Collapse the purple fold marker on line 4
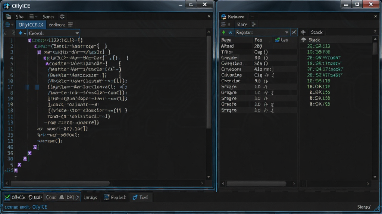This screenshot has width=382, height=214. coord(45,58)
